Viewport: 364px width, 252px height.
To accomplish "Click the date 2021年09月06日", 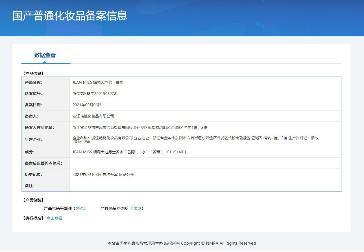I will (x=87, y=105).
